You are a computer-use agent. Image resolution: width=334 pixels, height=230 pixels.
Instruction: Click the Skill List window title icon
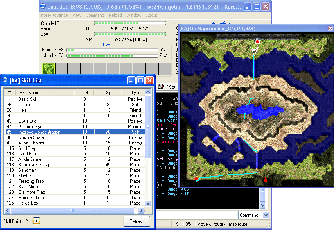[5, 80]
